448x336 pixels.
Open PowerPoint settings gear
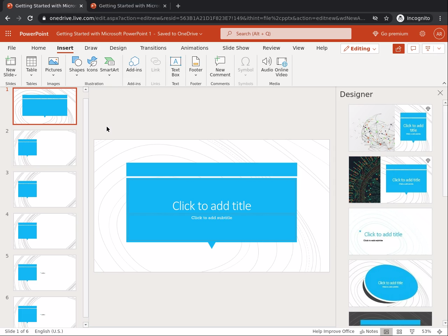coord(422,34)
